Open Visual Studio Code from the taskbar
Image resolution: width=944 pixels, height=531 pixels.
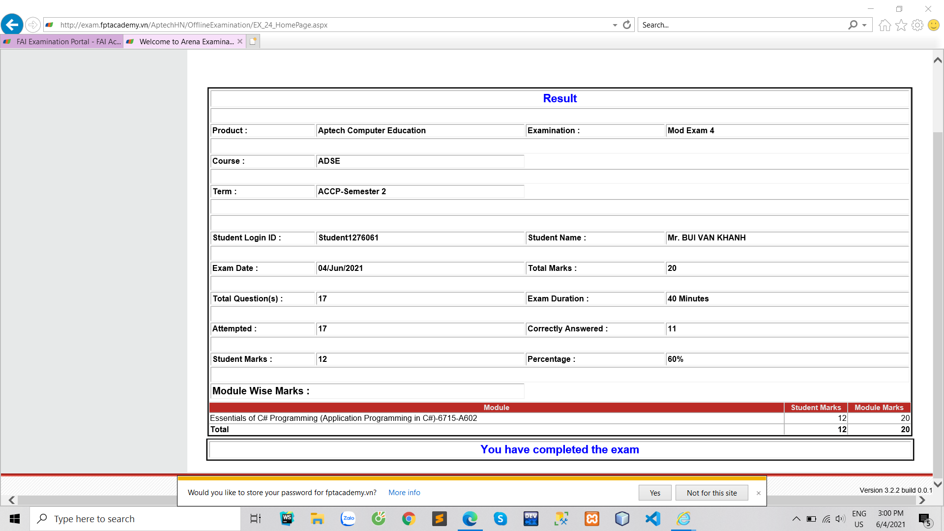[653, 519]
